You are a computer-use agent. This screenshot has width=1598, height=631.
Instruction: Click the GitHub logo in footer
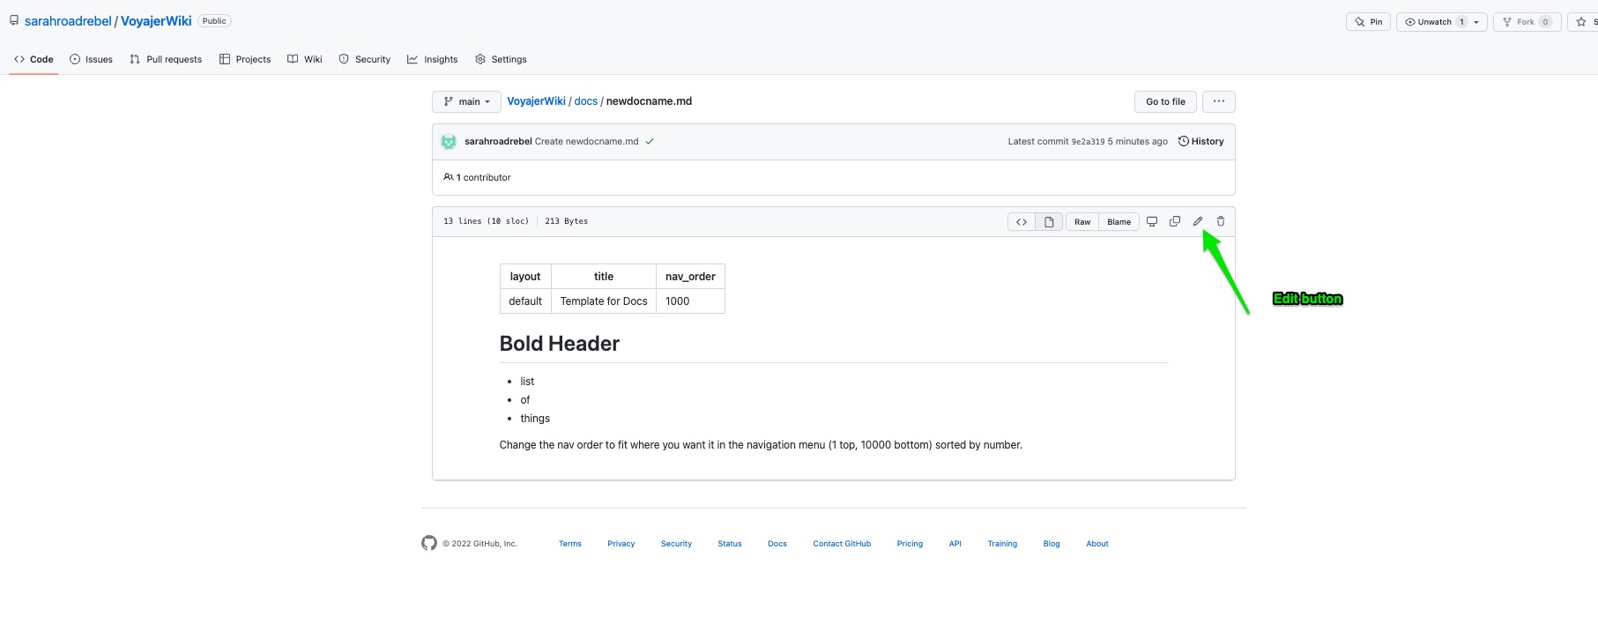[x=429, y=543]
